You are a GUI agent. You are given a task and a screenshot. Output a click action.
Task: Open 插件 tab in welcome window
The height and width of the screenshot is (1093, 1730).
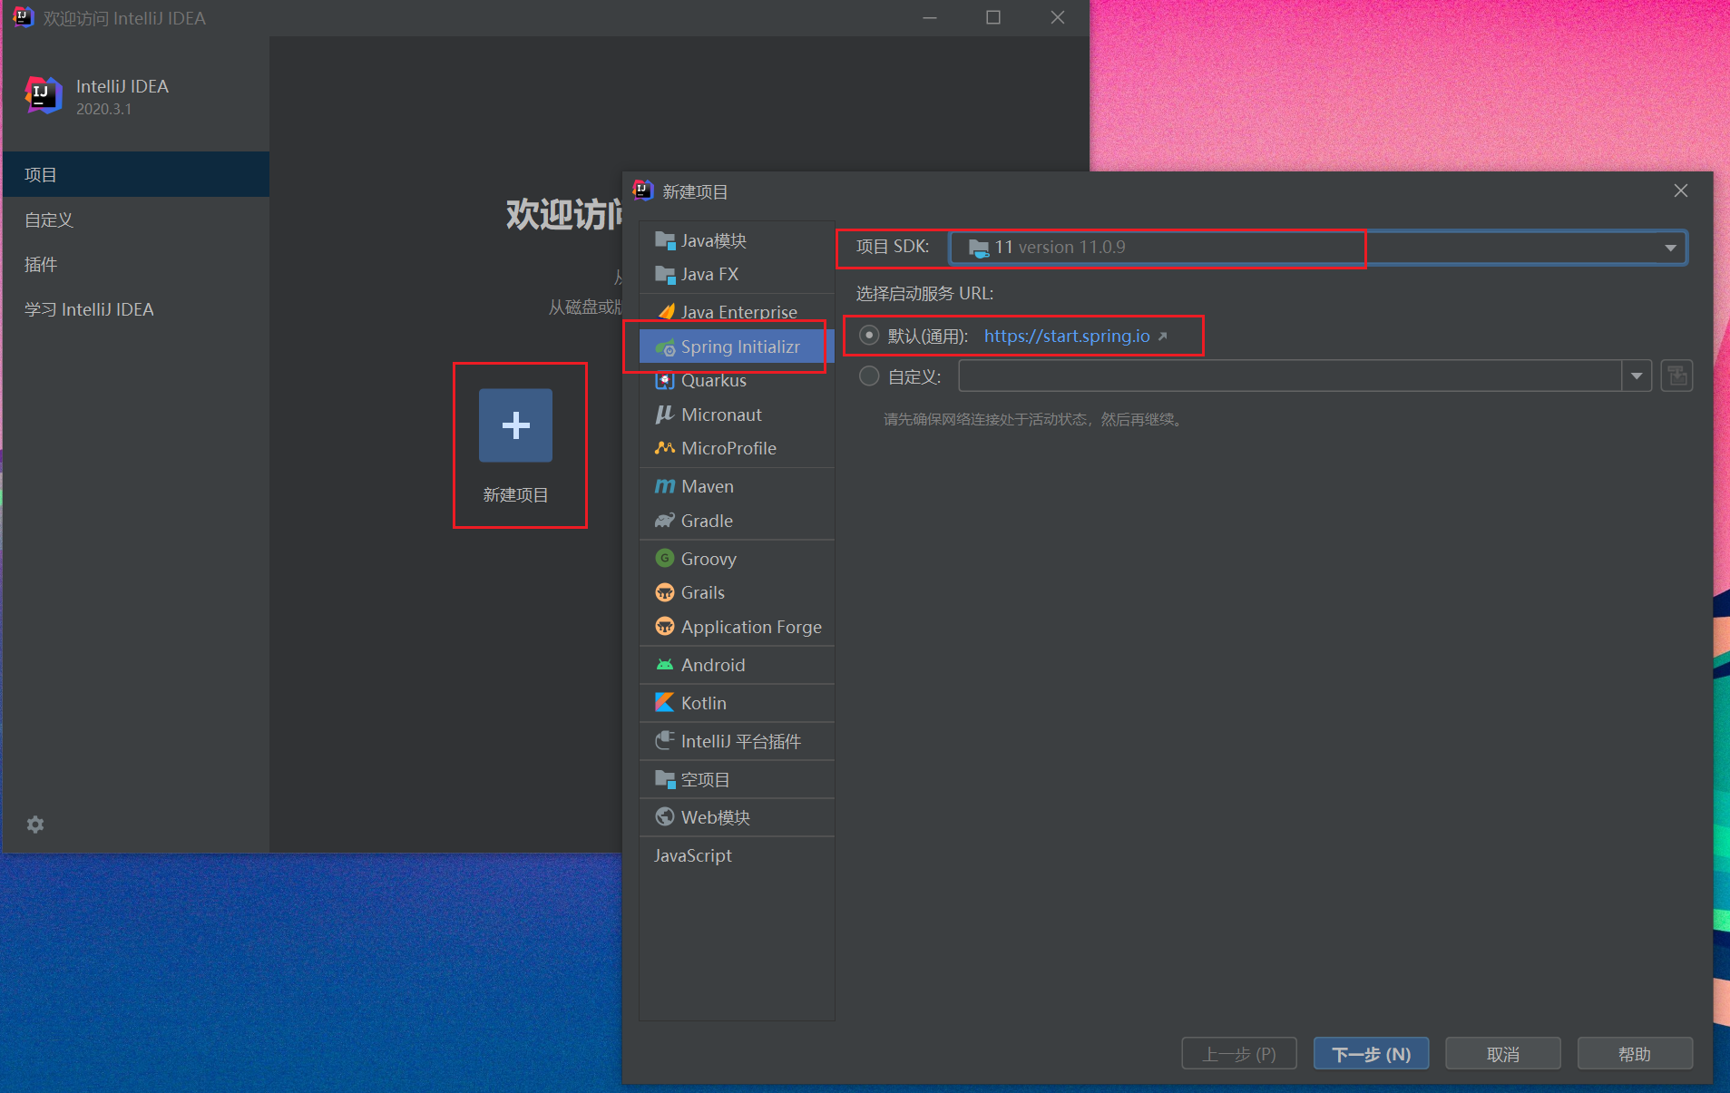136,264
